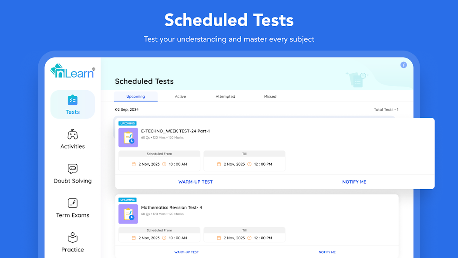
Task: Open the Tests section in sidebar
Action: coord(73,105)
